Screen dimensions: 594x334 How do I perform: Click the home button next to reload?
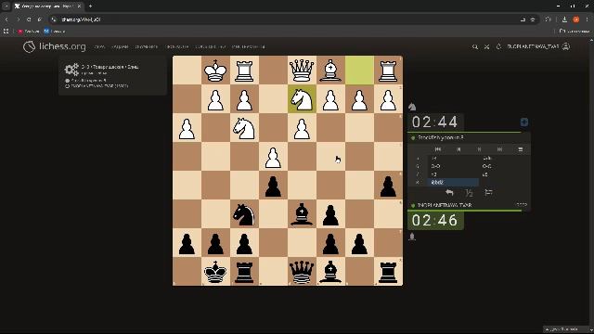[40, 19]
